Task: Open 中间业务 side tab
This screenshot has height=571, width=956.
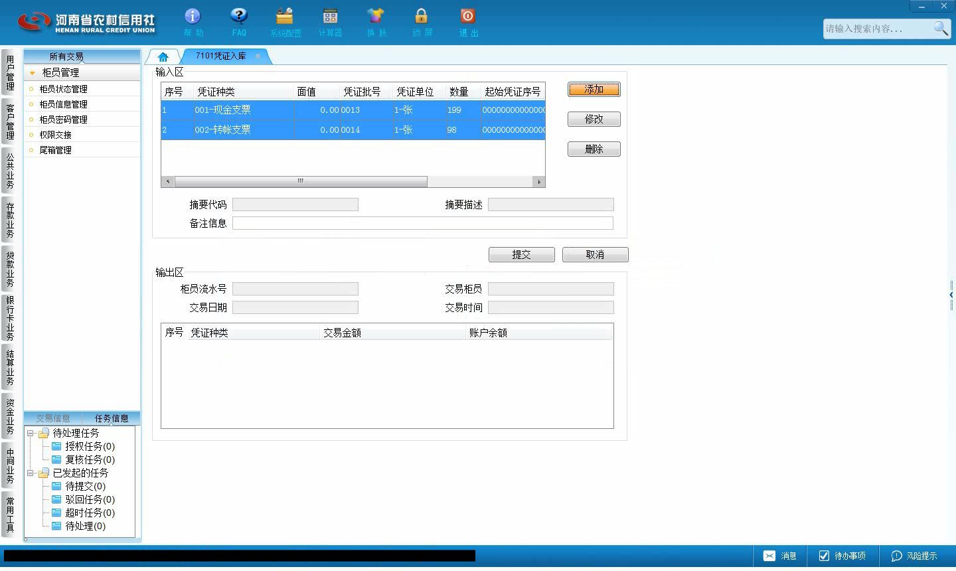Action: tap(9, 465)
